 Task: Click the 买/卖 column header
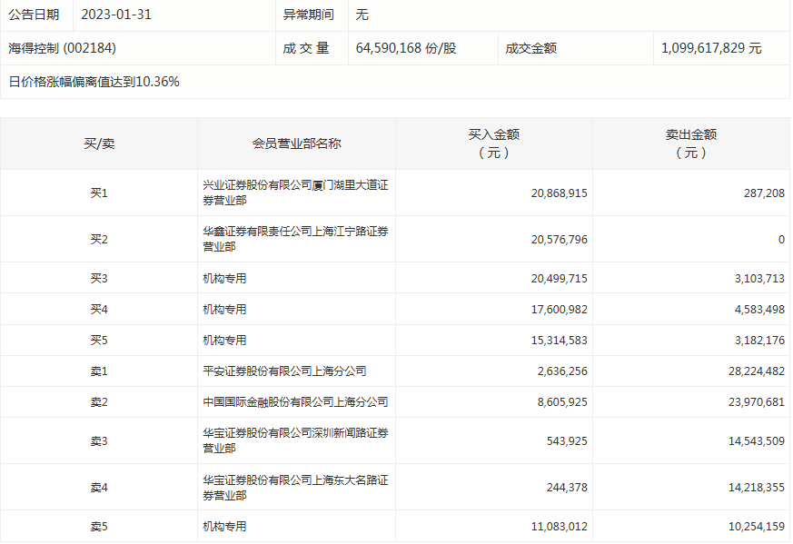pyautogui.click(x=99, y=143)
